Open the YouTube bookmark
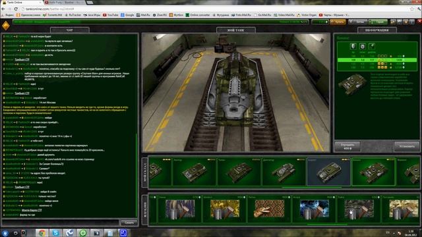Screen dimensions: 422x237 coord(110,15)
